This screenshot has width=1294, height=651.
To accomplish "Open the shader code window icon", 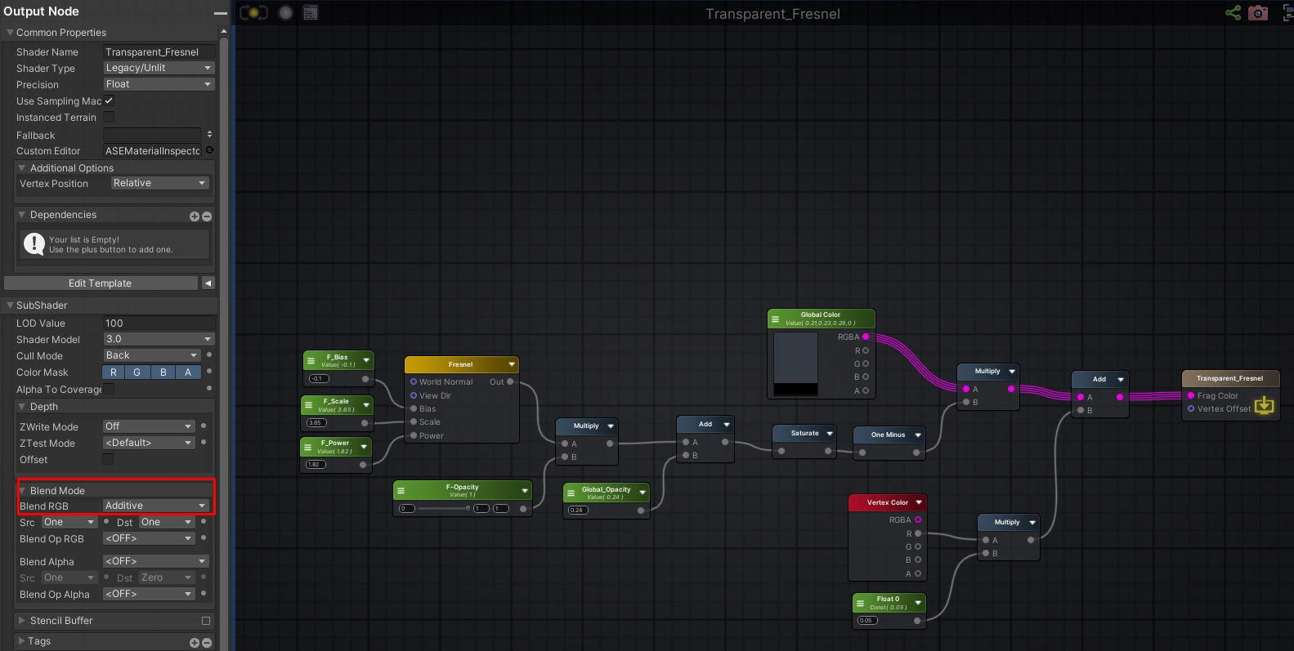I will tap(311, 13).
